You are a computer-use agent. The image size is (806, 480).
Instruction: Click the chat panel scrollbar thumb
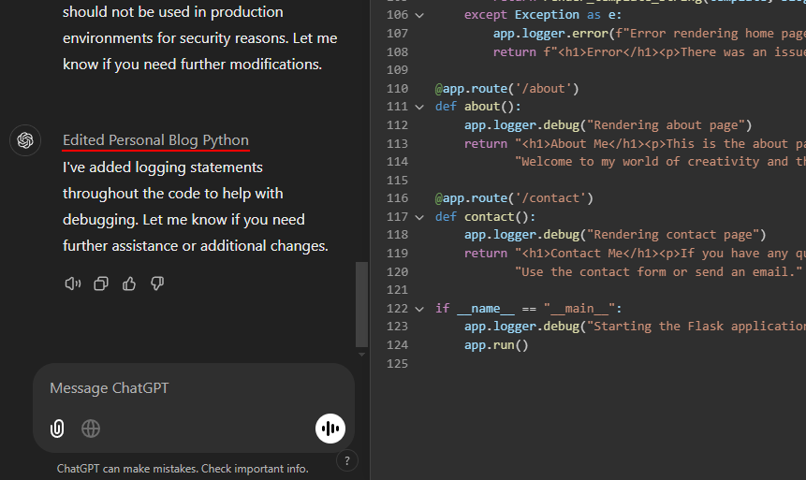tap(362, 302)
